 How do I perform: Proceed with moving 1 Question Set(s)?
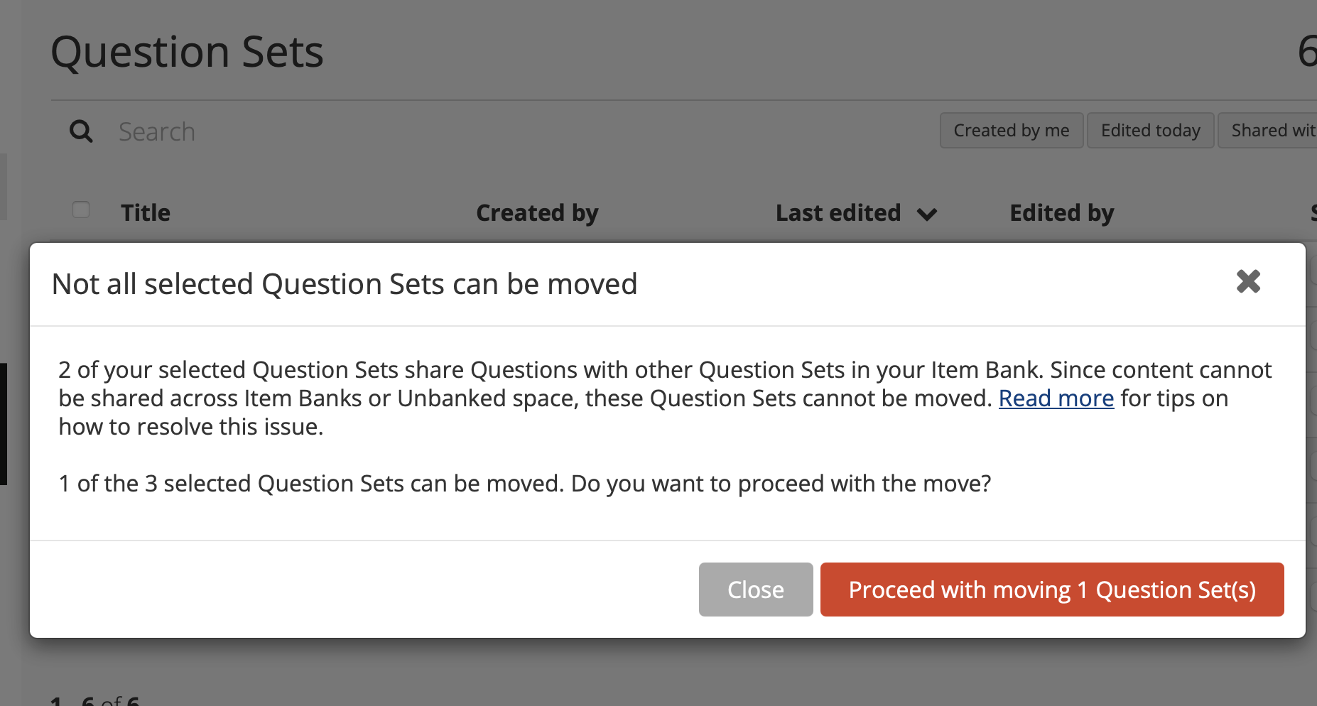point(1052,590)
